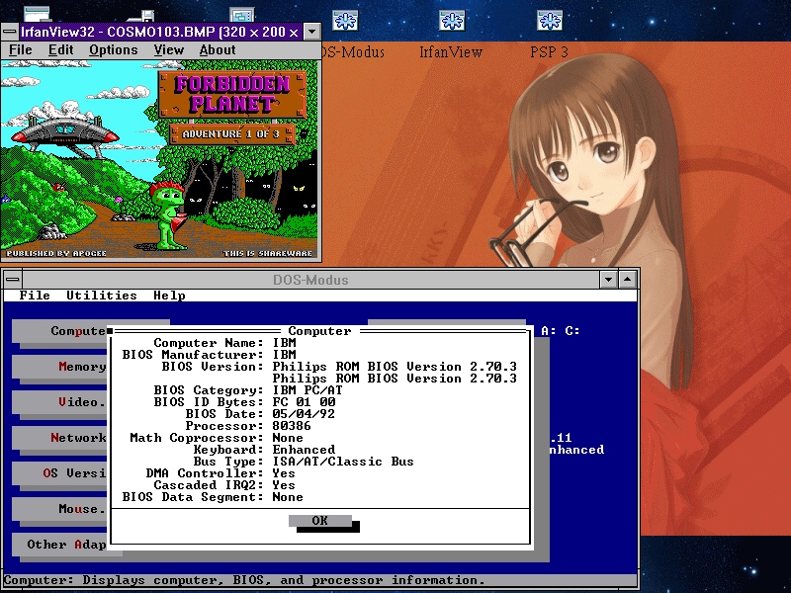Open the Edit menu in IrfanView32
The image size is (791, 593).
point(61,50)
